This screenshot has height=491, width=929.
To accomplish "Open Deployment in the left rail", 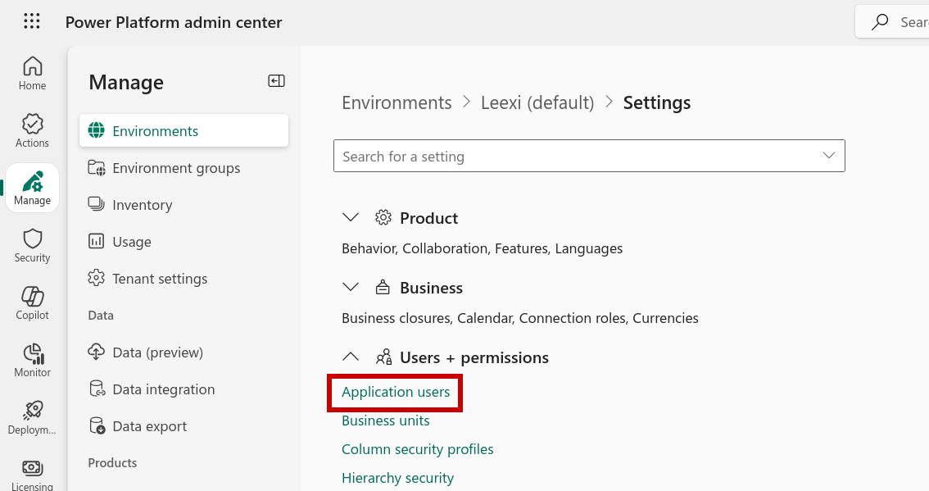I will [x=32, y=418].
